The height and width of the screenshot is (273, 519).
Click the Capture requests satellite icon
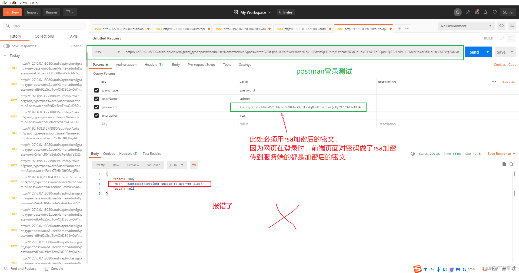click(x=468, y=12)
